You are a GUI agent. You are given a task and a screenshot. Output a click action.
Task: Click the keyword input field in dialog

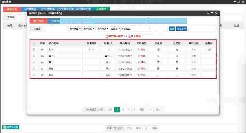[x=56, y=29]
